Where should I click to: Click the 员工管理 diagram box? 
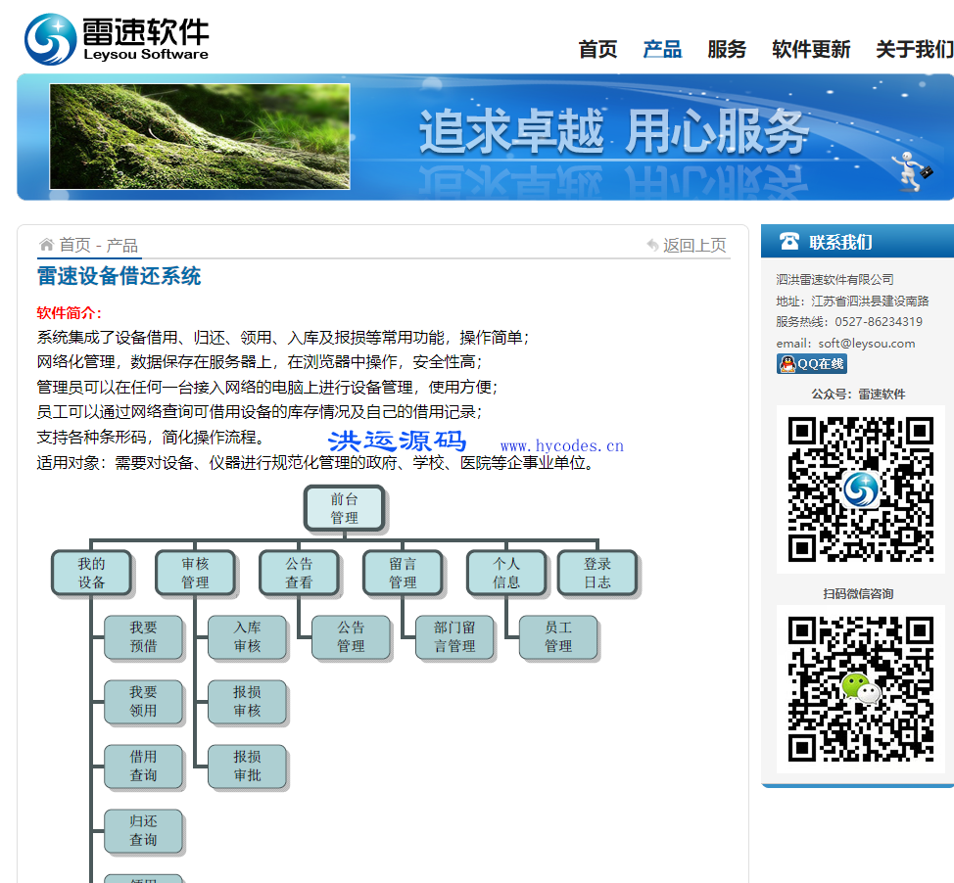tap(558, 637)
